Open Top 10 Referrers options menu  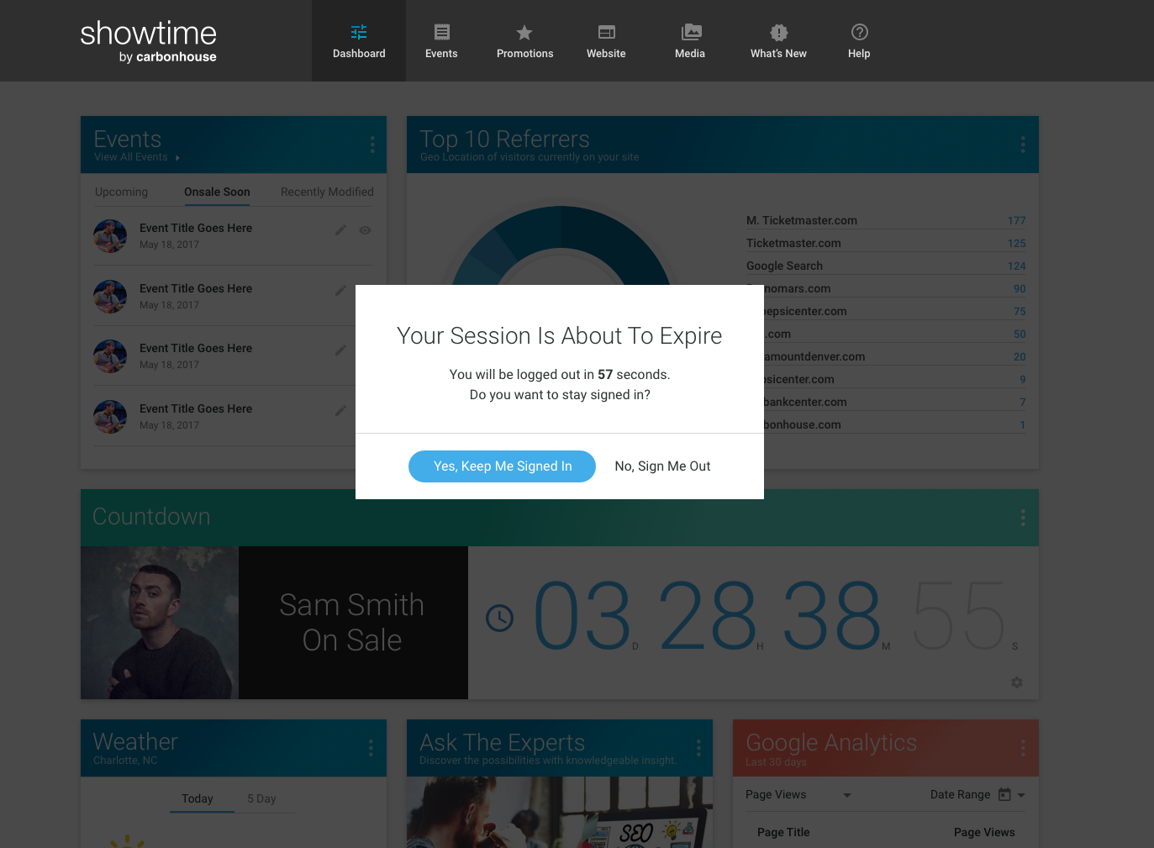1023,145
